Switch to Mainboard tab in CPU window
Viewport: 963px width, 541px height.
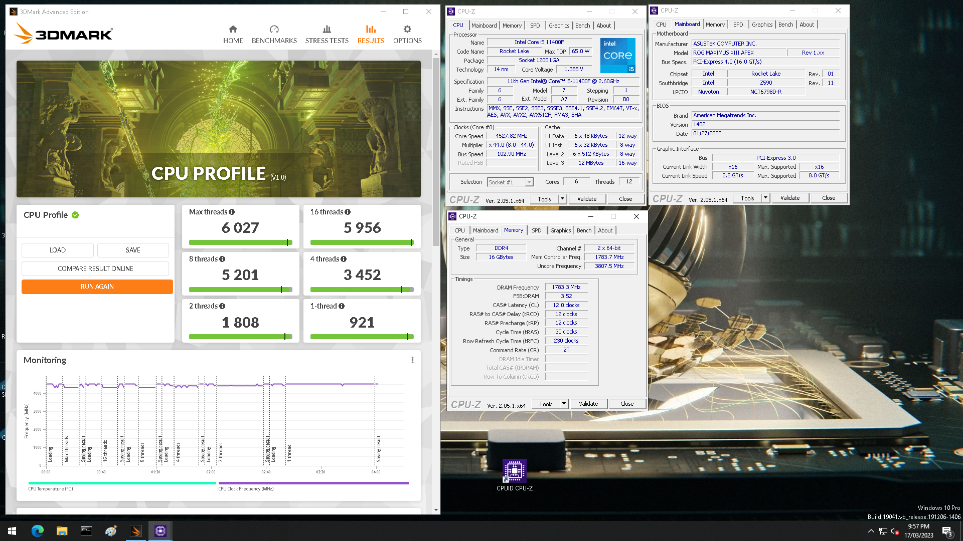pos(484,26)
